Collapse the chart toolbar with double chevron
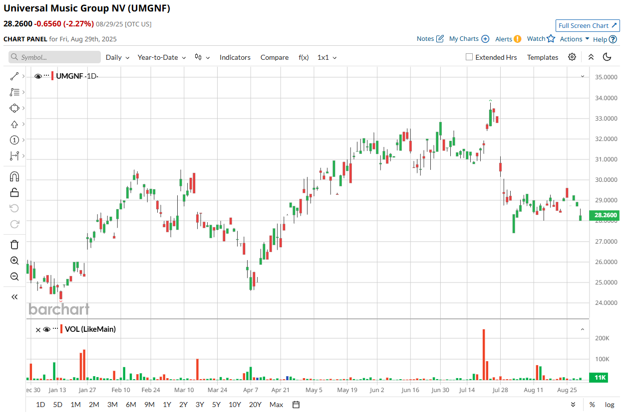The width and height of the screenshot is (630, 414). (x=591, y=57)
